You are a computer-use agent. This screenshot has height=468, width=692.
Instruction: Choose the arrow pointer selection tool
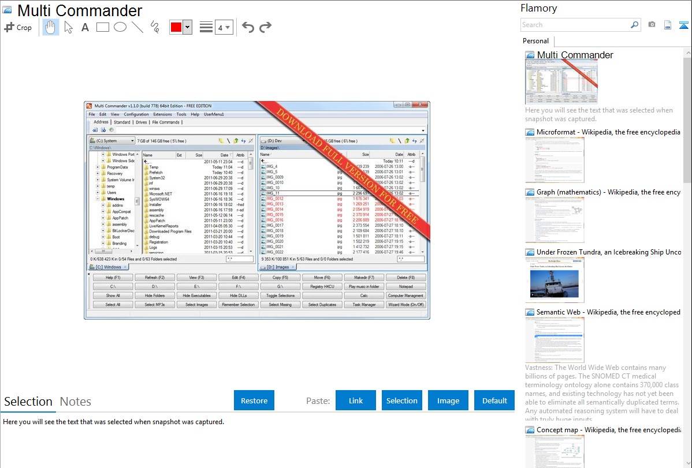[68, 27]
